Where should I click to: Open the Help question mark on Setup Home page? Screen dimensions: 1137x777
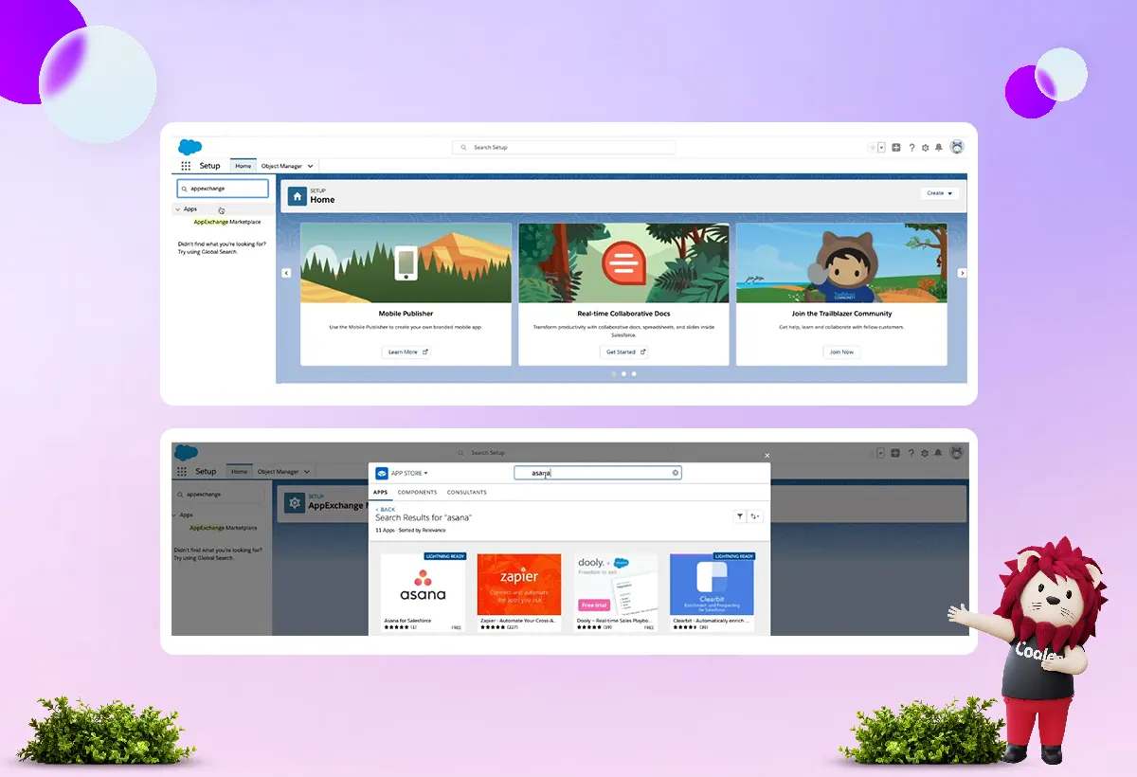tap(911, 148)
